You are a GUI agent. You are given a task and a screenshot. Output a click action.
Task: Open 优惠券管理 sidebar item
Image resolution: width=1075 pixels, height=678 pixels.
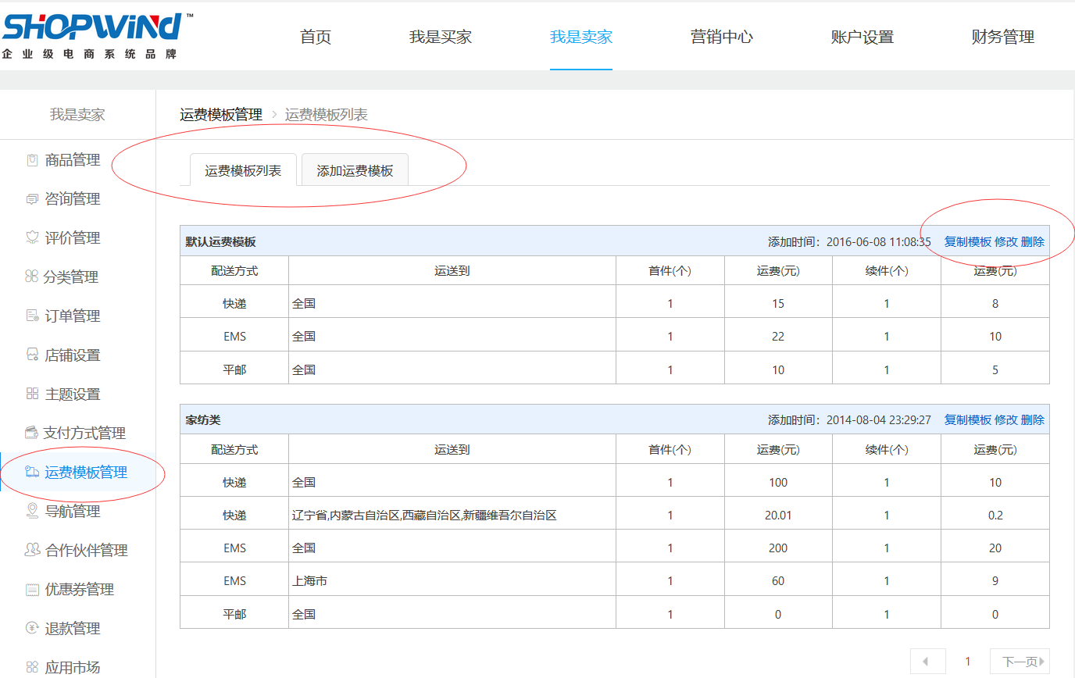coord(78,590)
